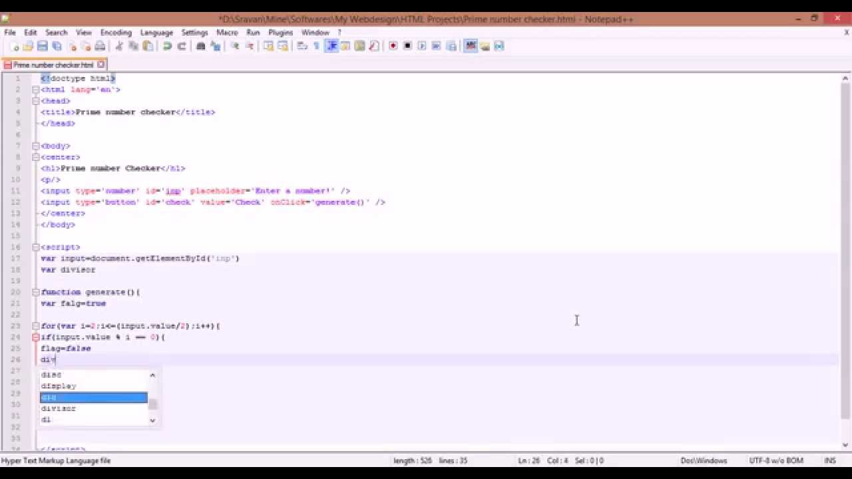Image resolution: width=852 pixels, height=479 pixels.
Task: Click editor vertical scrollbar down arrow
Action: 846,445
